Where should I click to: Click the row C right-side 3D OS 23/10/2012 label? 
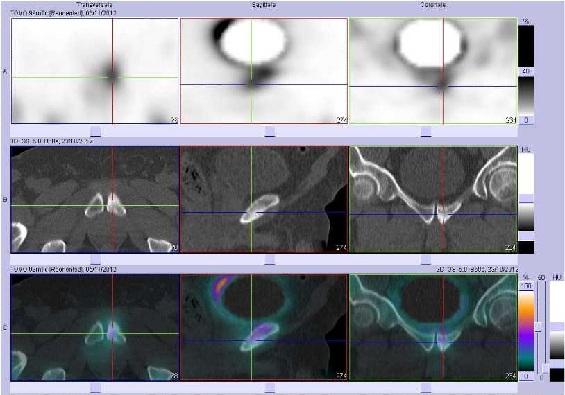pyautogui.click(x=477, y=269)
